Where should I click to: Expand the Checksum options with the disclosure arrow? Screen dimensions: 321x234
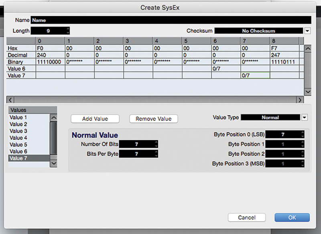307,30
